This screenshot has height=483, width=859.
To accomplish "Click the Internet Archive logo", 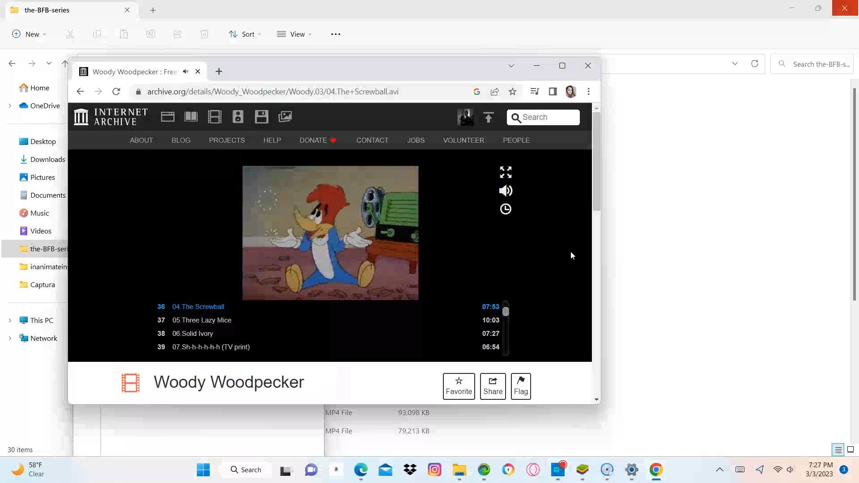I will coord(111,117).
